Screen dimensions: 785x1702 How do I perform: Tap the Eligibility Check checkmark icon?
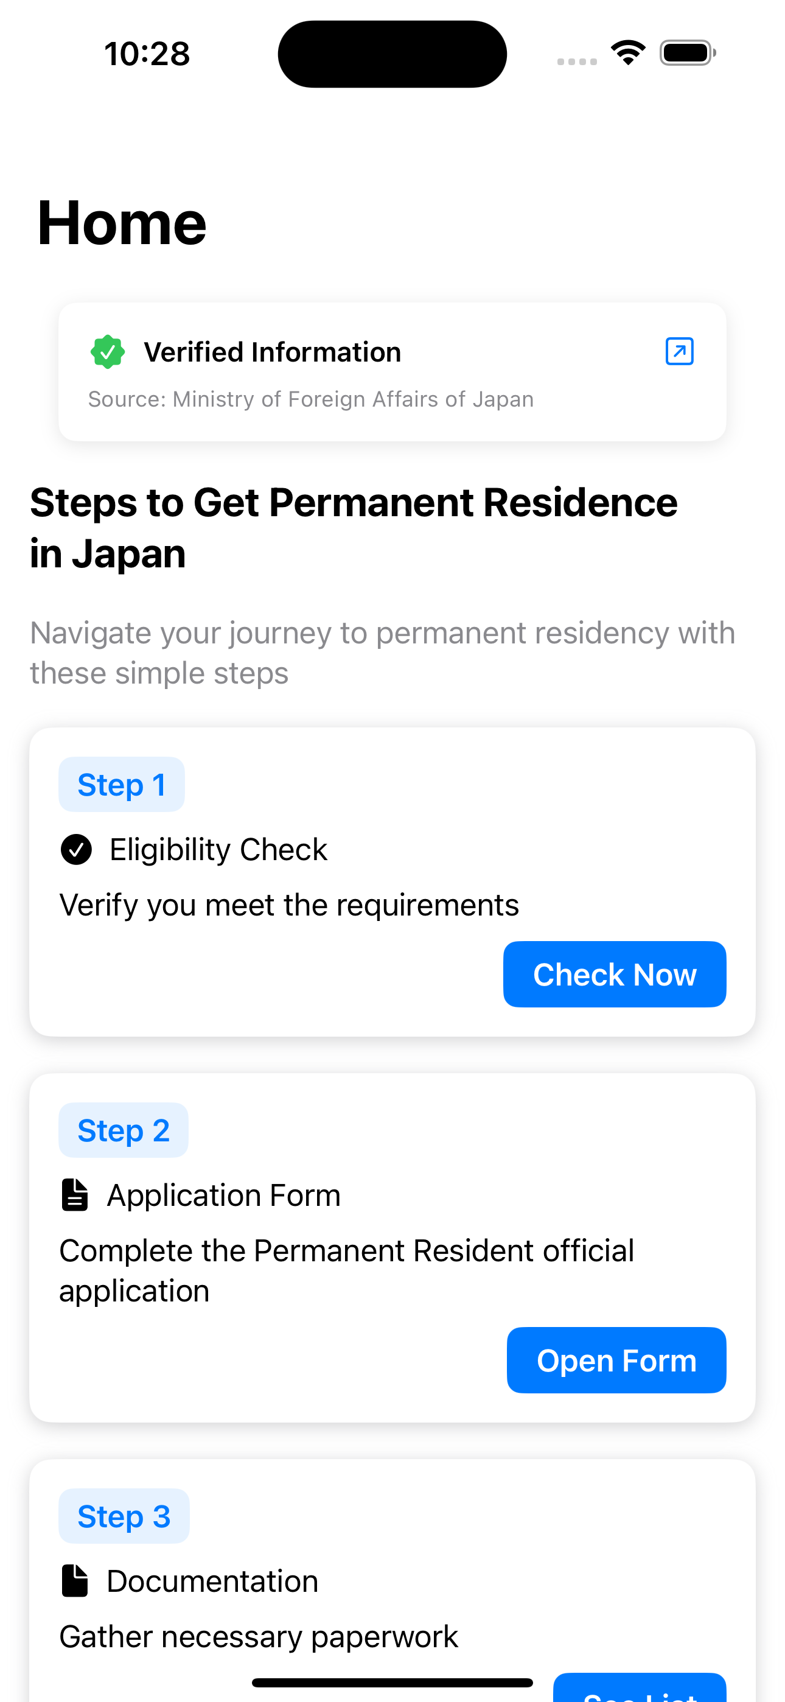point(76,849)
